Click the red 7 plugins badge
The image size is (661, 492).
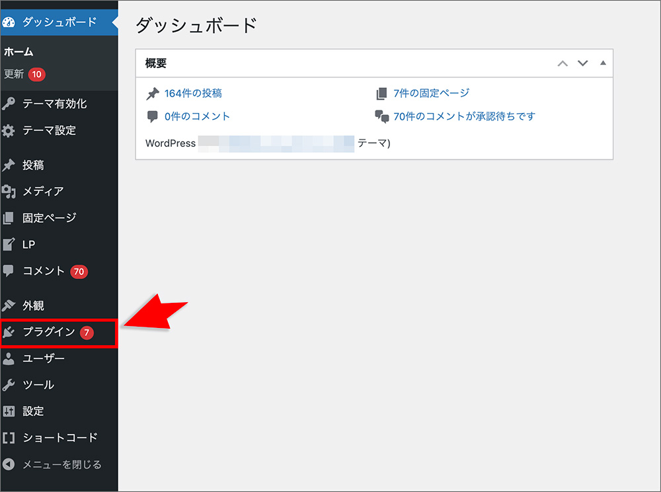point(87,333)
